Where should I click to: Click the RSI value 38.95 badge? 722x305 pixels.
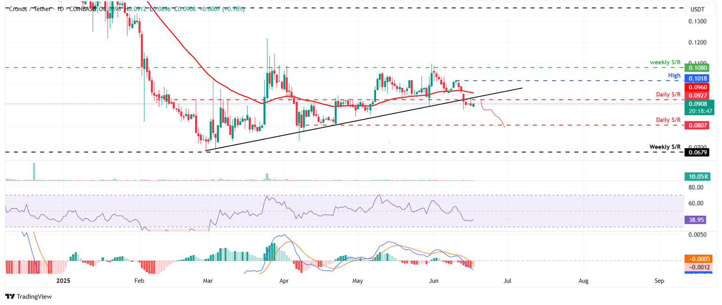tap(696, 220)
